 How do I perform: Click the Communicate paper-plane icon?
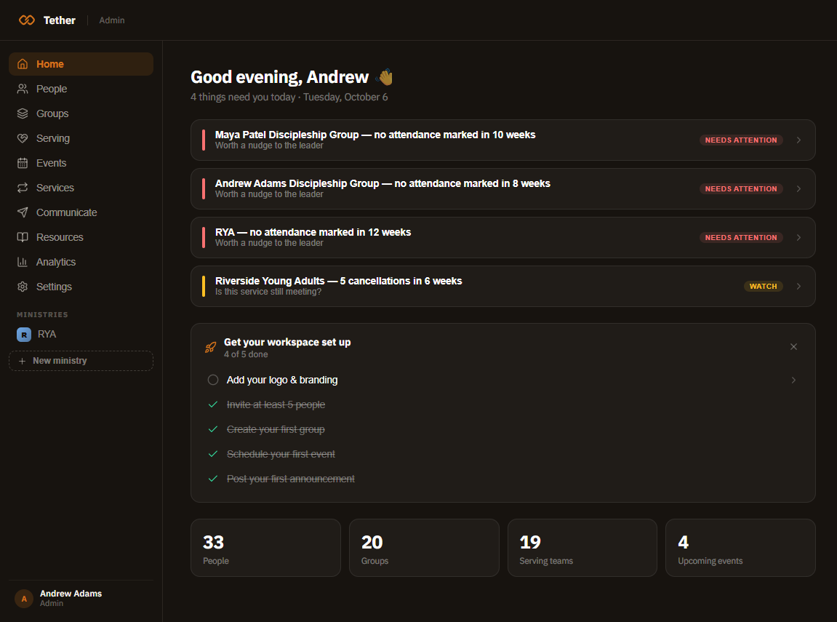tap(23, 212)
